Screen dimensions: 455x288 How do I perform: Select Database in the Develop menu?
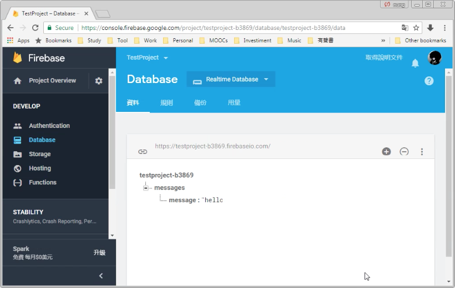click(x=42, y=140)
